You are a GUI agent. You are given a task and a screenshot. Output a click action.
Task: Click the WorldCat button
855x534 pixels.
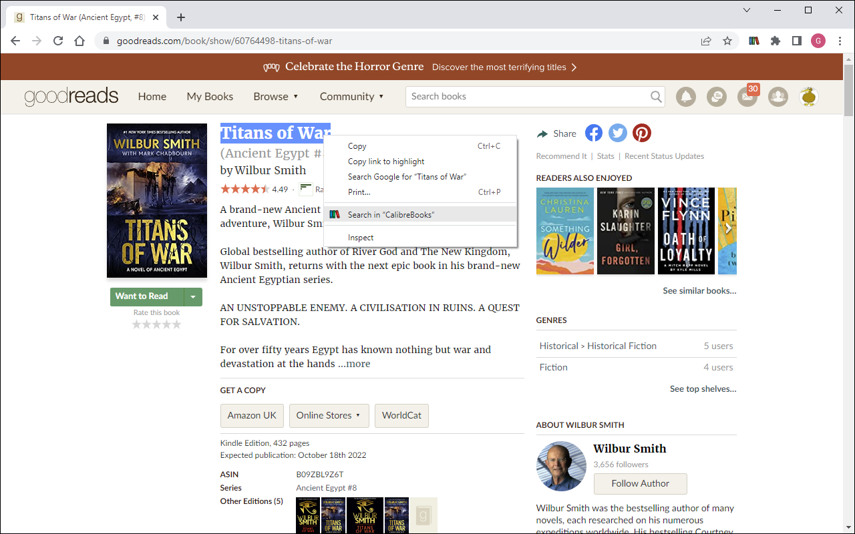point(401,415)
